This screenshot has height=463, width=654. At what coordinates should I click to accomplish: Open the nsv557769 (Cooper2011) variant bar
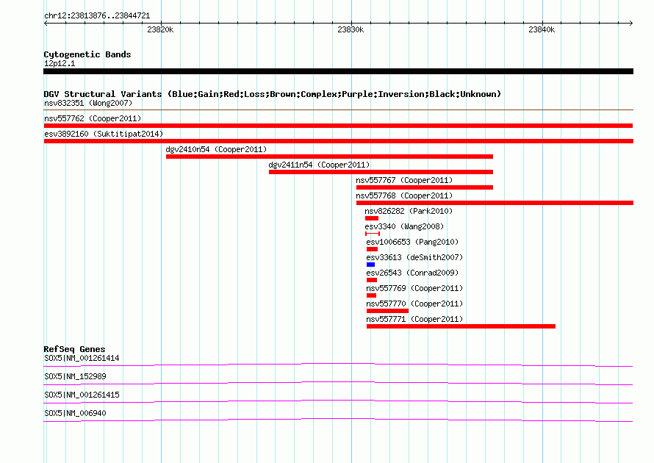click(371, 295)
